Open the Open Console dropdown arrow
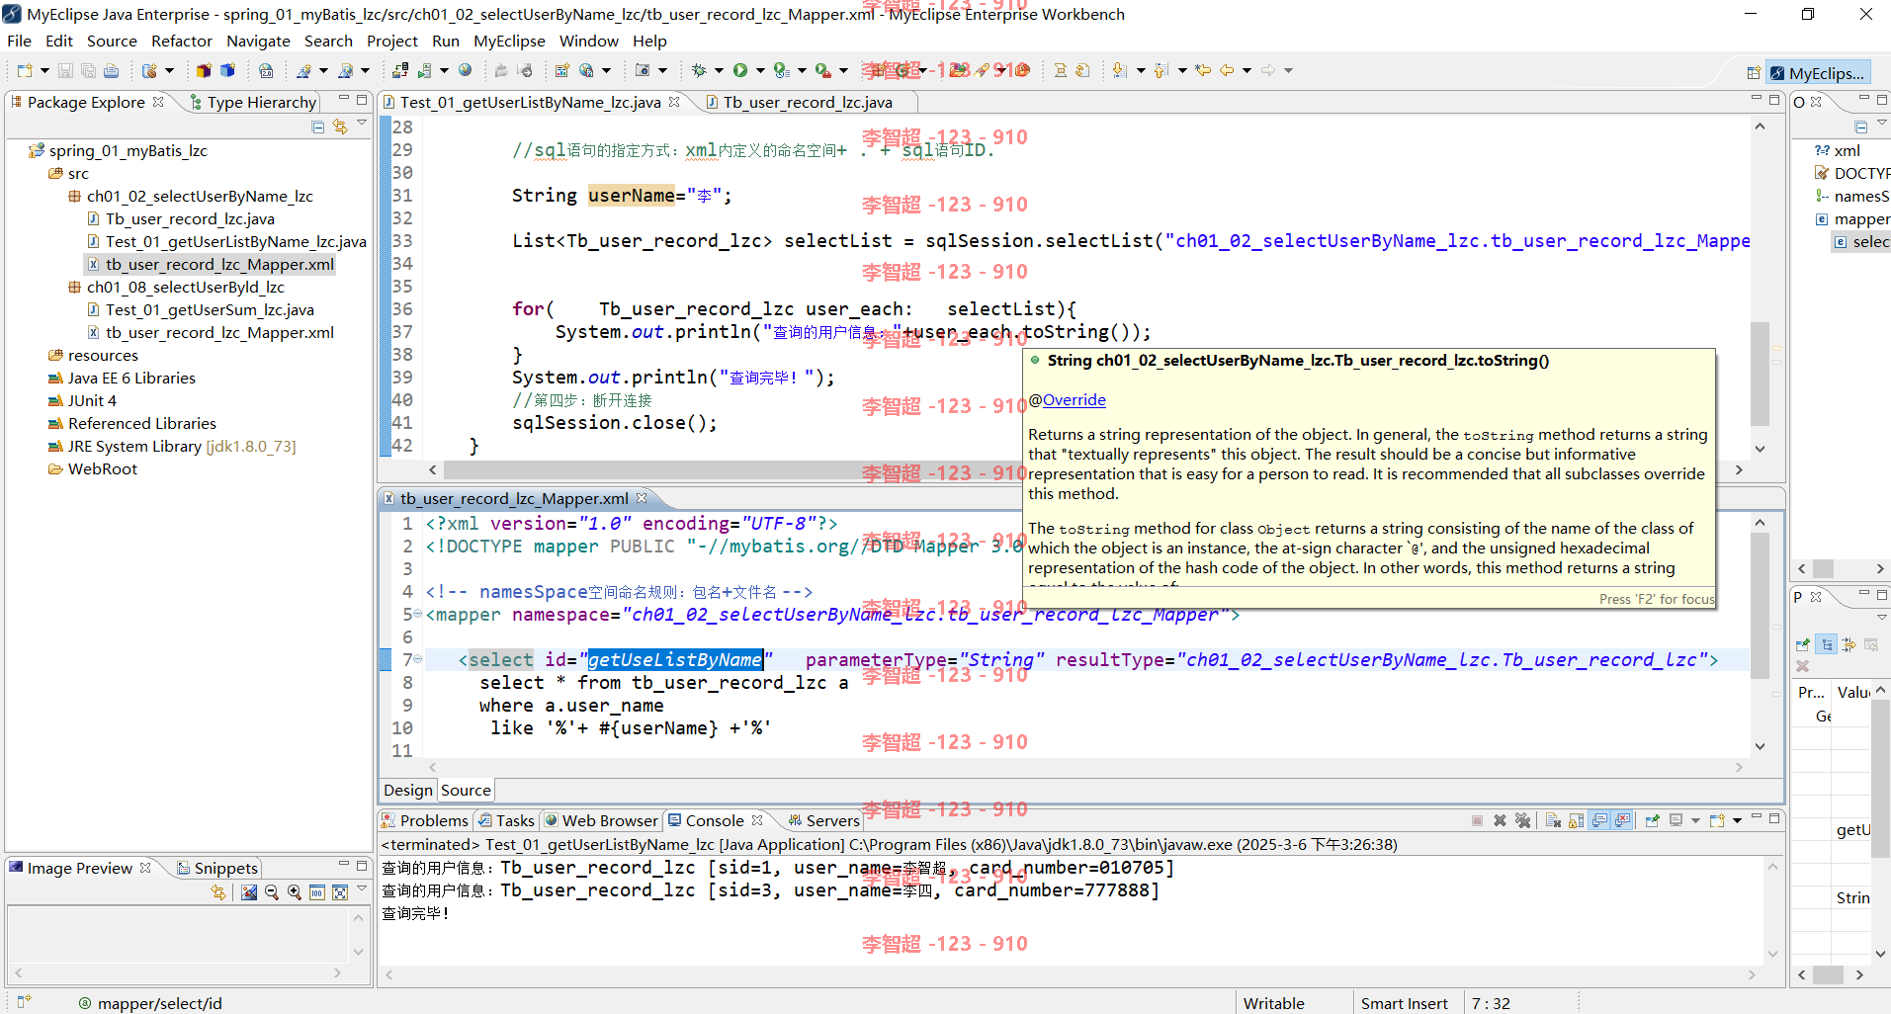Image resolution: width=1891 pixels, height=1014 pixels. pyautogui.click(x=1737, y=820)
